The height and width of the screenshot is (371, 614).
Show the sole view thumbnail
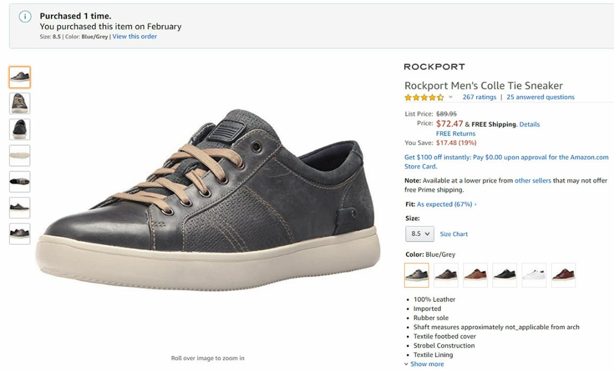coord(20,155)
